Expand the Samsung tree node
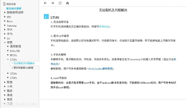The width and height of the screenshot is (187, 108). [x=5, y=25]
